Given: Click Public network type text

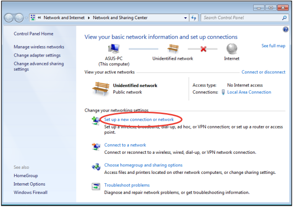Looking at the screenshot, I should [127, 92].
